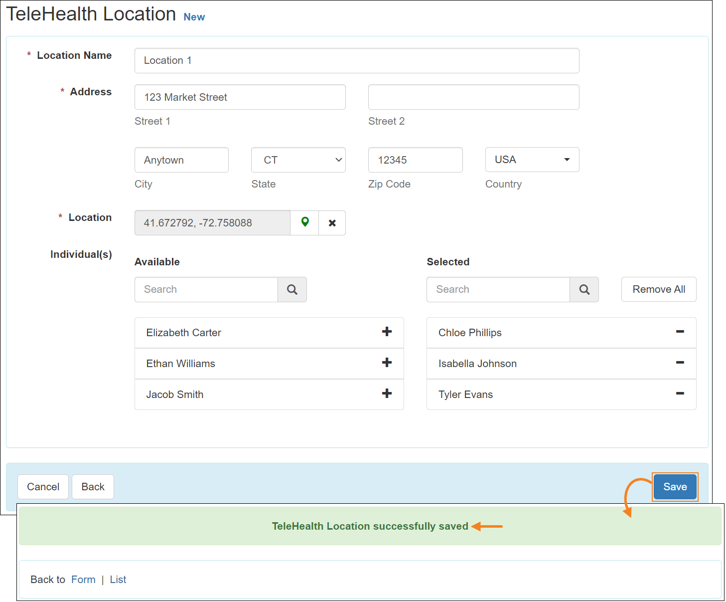Select Chloe Phillips name in Selected list
Image resolution: width=726 pixels, height=602 pixels.
tap(470, 333)
